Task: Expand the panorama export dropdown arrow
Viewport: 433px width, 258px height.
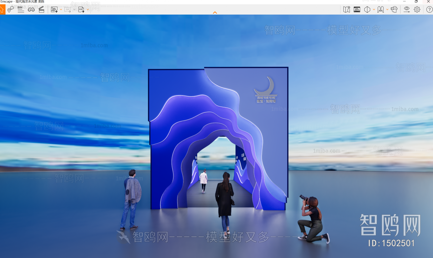Action: (x=74, y=9)
